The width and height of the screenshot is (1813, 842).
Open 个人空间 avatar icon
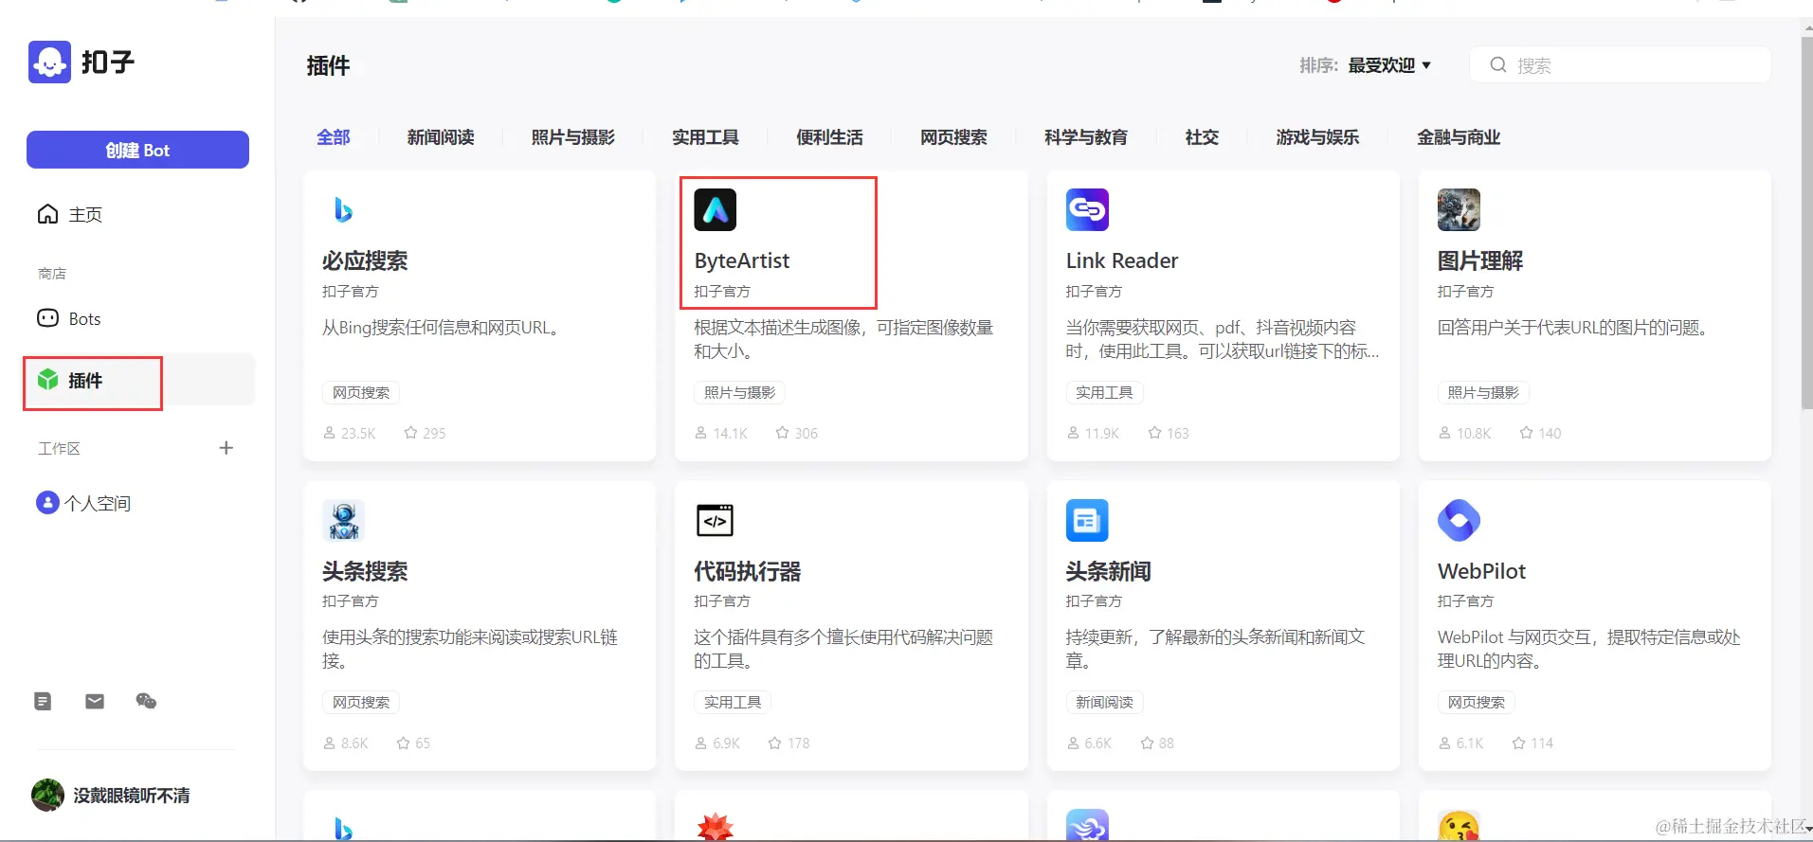[47, 503]
